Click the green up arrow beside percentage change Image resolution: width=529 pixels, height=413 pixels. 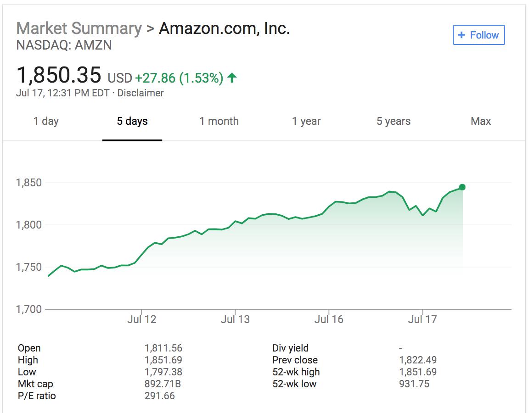pyautogui.click(x=232, y=78)
